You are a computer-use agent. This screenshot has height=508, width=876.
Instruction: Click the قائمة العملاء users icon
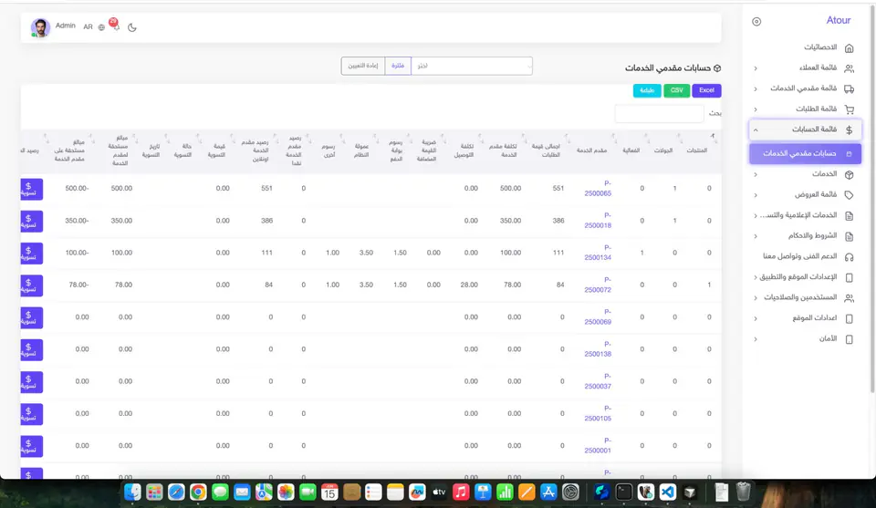[850, 68]
